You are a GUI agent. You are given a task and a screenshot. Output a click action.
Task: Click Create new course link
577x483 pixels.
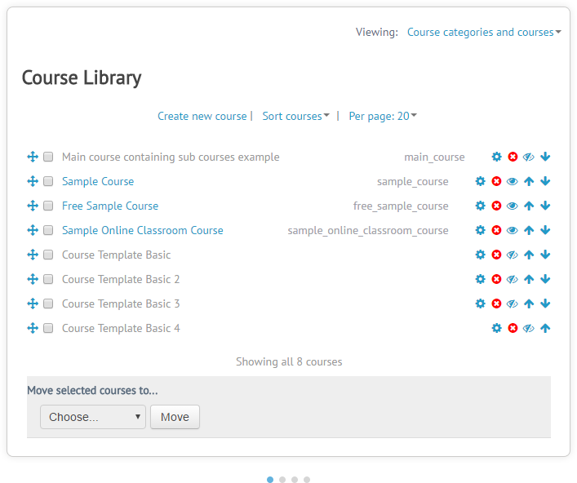tap(202, 116)
